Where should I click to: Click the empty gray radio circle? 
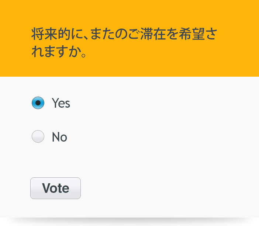38,137
